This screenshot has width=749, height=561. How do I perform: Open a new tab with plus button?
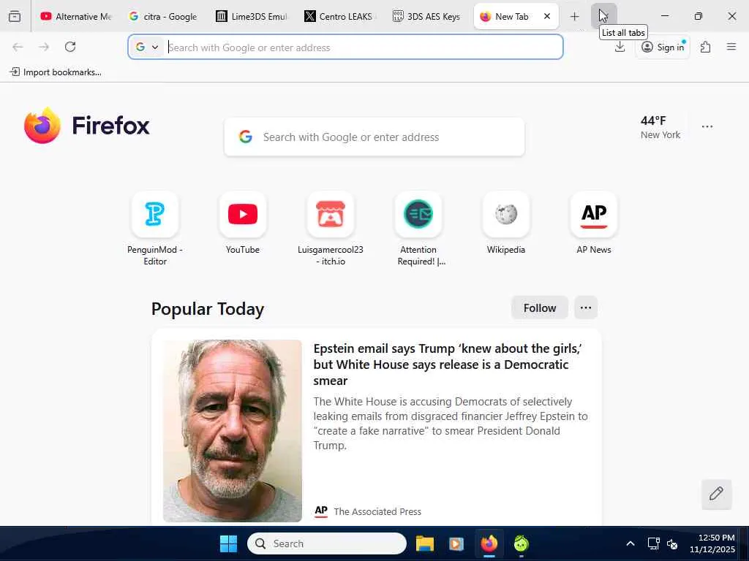click(575, 17)
